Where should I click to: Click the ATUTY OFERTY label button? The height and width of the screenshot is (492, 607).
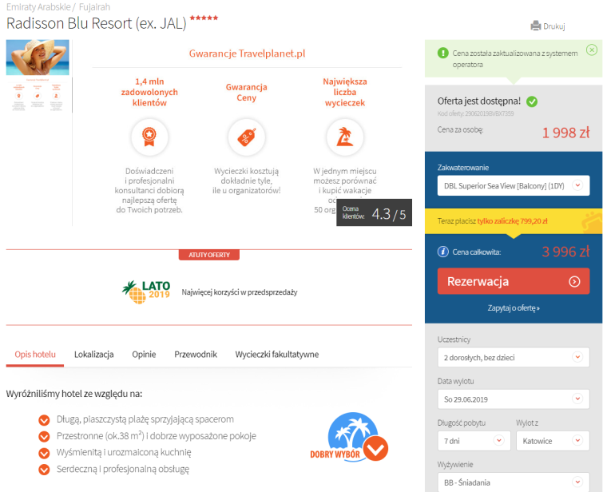[x=209, y=255]
